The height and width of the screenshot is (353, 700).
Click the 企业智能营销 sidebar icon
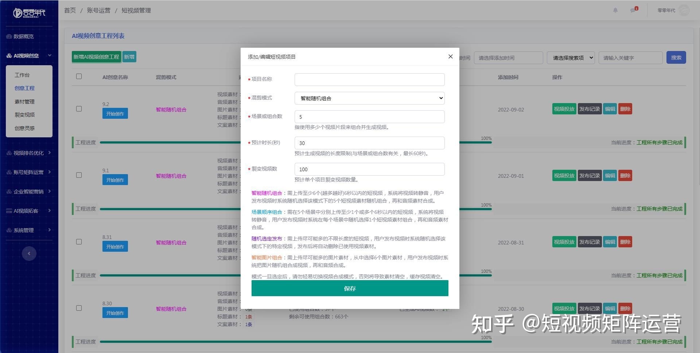pyautogui.click(x=9, y=192)
